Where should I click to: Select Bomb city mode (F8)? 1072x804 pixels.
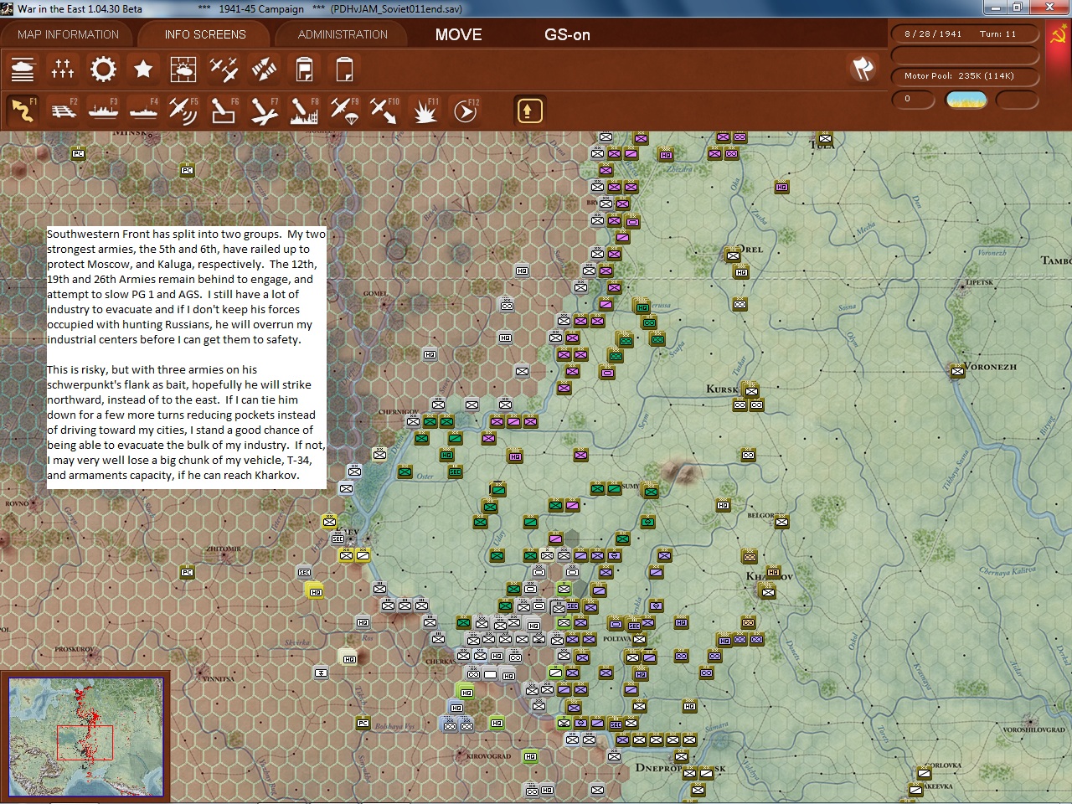point(304,110)
